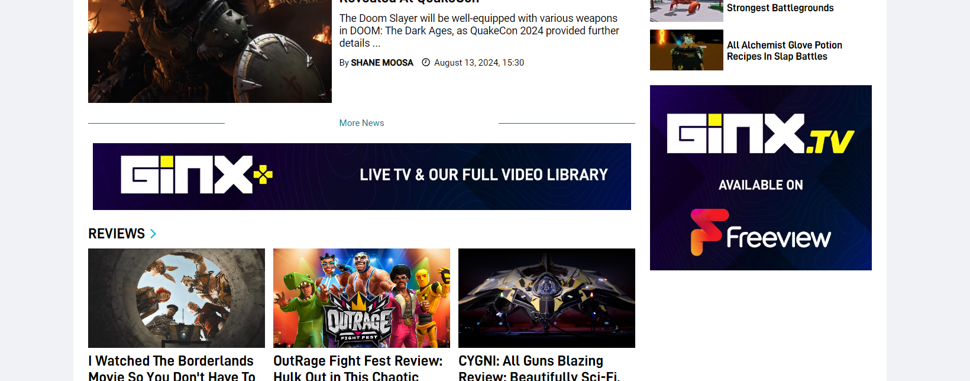Open the REVIEWS section heading
970x381 pixels.
point(117,234)
